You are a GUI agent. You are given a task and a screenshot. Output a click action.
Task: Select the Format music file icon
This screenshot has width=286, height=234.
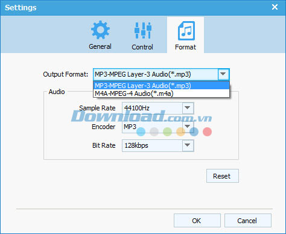[186, 31]
